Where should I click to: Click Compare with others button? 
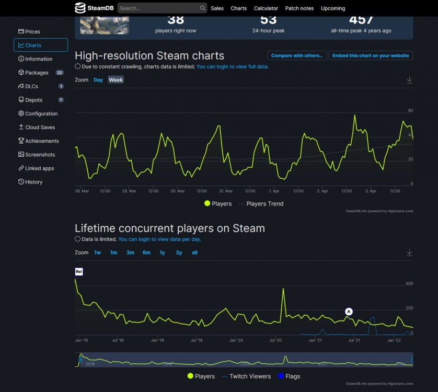297,55
